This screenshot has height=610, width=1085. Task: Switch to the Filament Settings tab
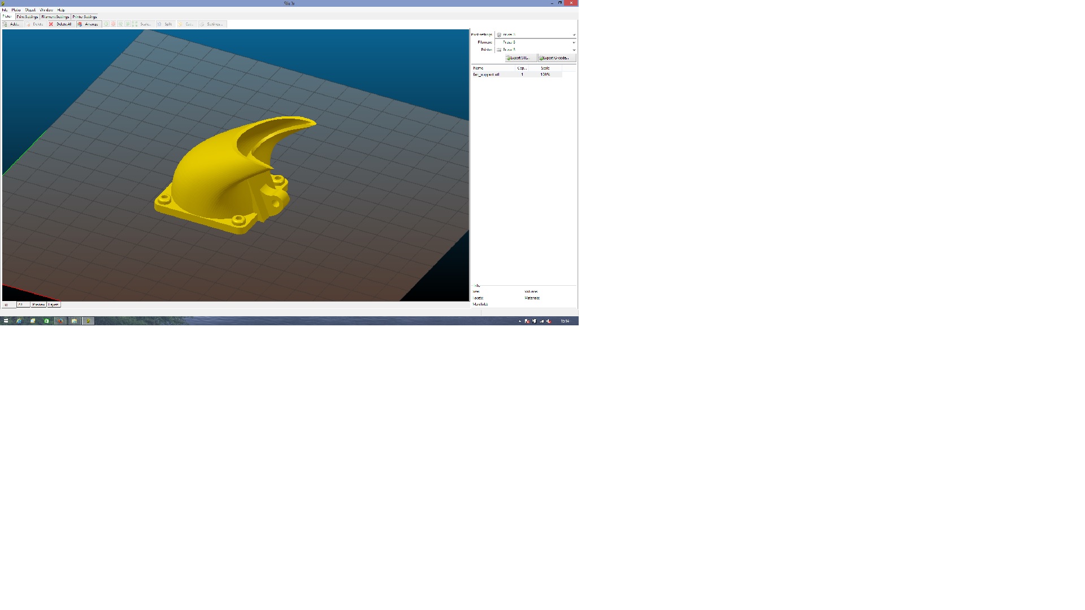tap(55, 17)
